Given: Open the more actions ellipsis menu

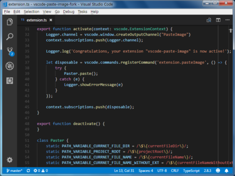Looking at the screenshot, I should (x=227, y=20).
